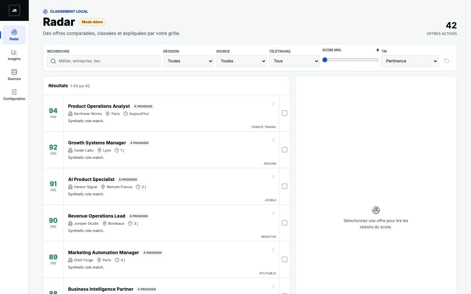The width and height of the screenshot is (471, 294).
Task: Click the ADZUNA source label
Action: [x=270, y=164]
